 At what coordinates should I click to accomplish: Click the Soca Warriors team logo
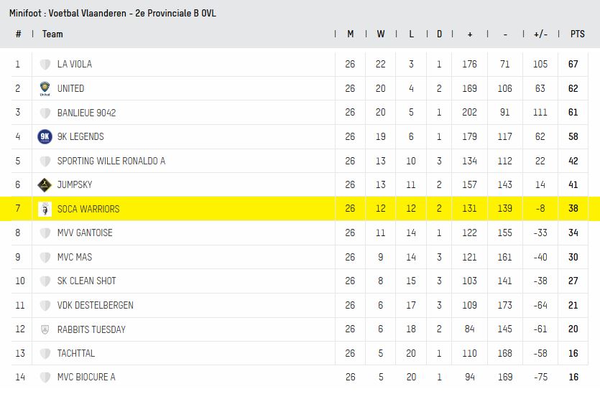pos(45,209)
